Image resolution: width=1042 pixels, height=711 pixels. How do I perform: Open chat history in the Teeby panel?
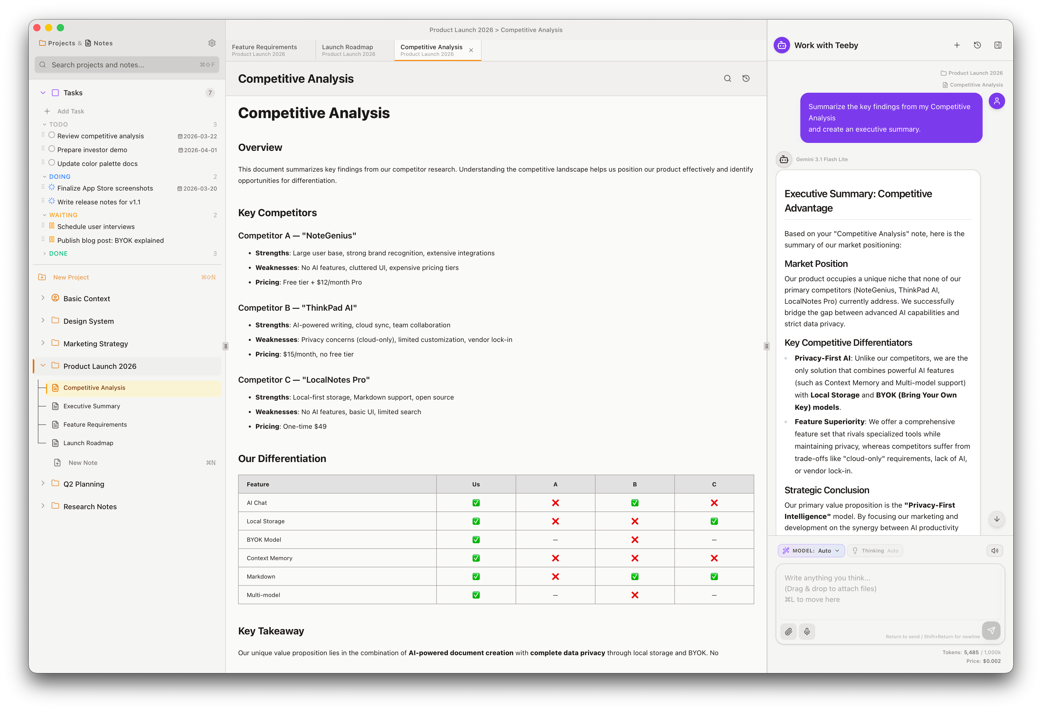pyautogui.click(x=977, y=45)
